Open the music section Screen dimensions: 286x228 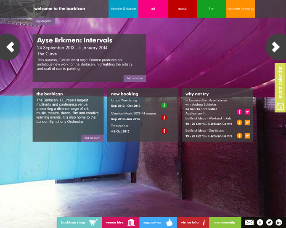coord(183,9)
